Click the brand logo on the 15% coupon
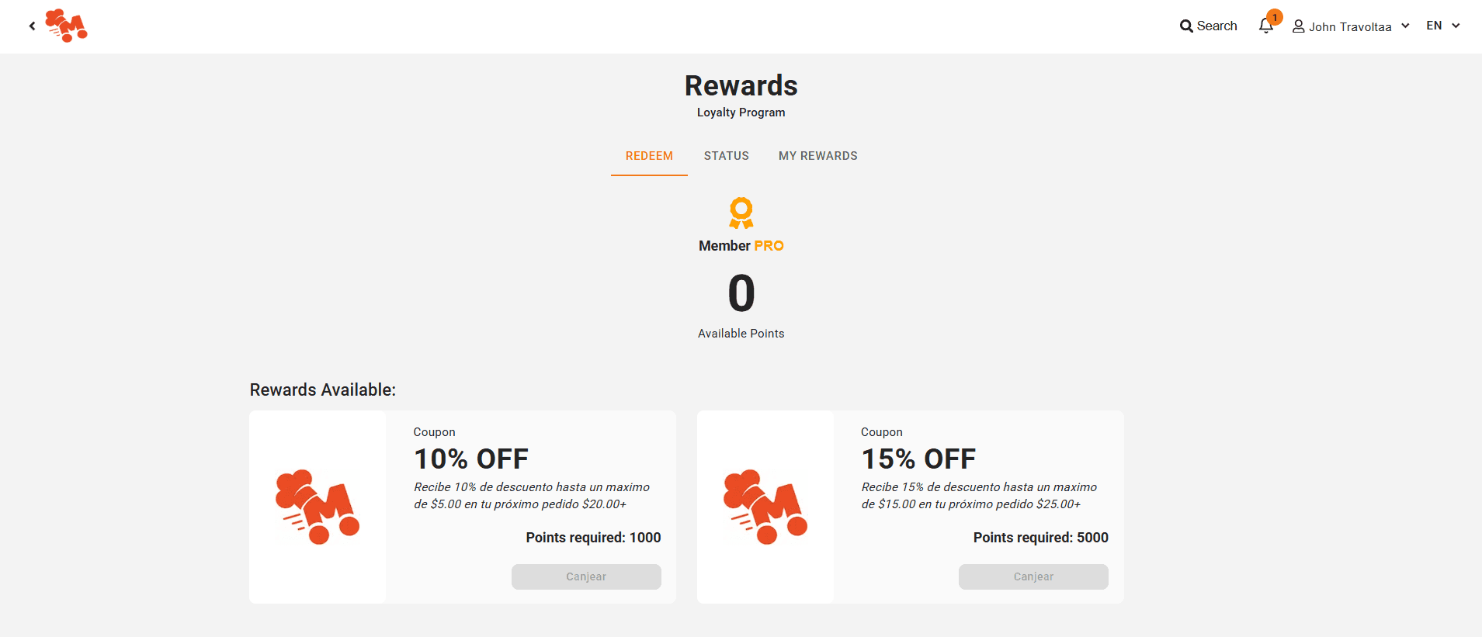The image size is (1482, 637). point(765,507)
